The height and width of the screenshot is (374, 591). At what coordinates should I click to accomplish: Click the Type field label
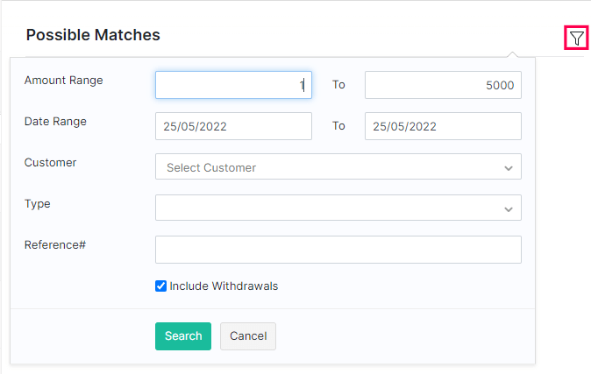pyautogui.click(x=38, y=204)
